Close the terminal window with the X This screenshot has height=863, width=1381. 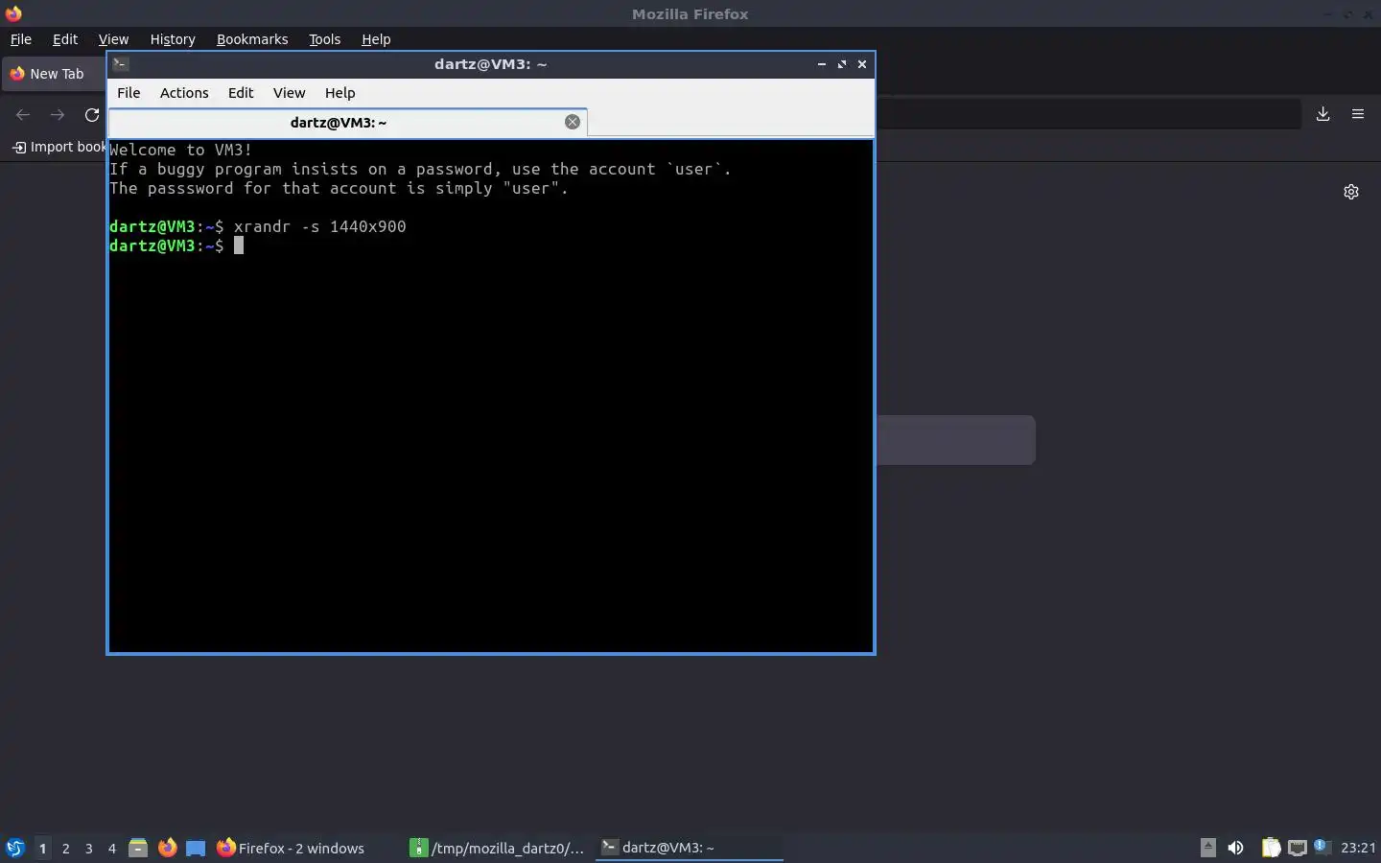(x=862, y=64)
